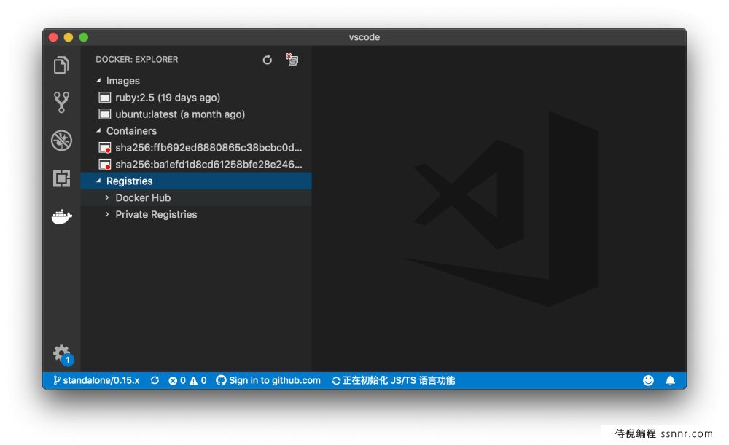The image size is (729, 445).
Task: Select ruby:2.5 (19 days ago) image
Action: coord(168,98)
